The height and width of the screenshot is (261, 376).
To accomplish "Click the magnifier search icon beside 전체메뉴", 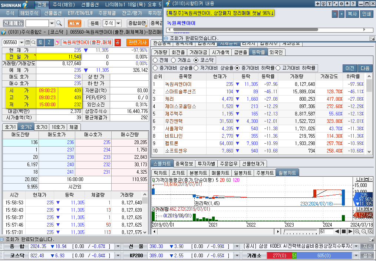I will (59, 23).
